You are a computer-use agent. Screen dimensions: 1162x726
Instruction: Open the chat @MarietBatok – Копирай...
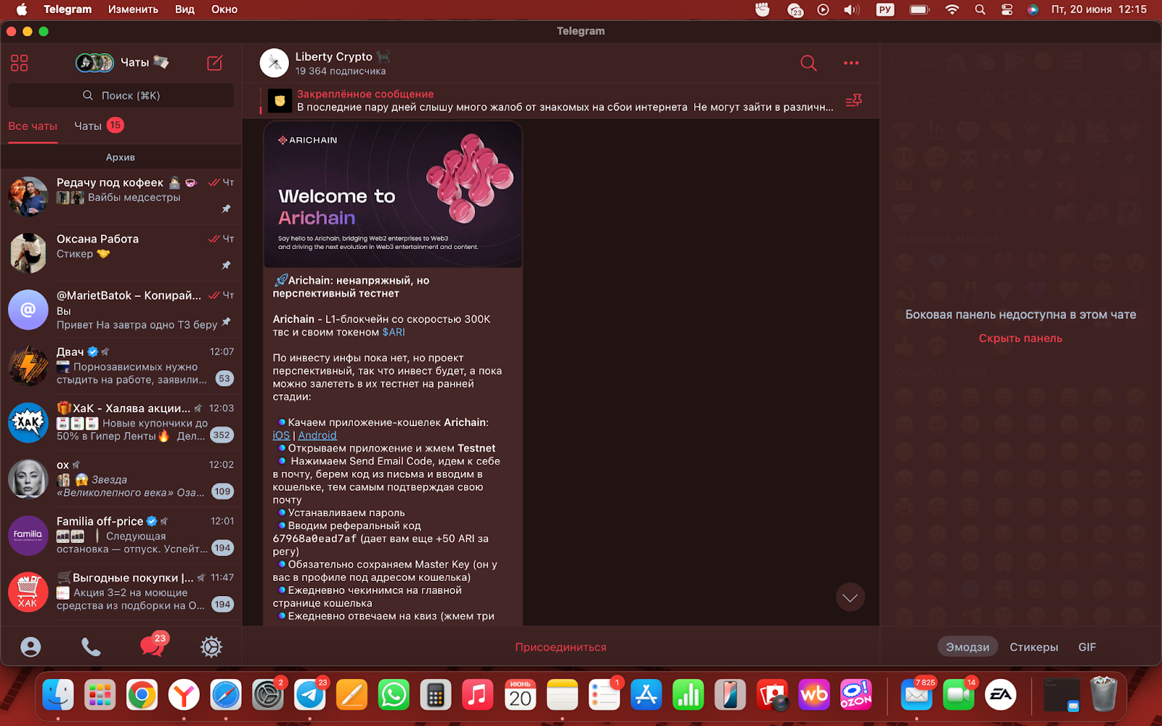pos(121,310)
